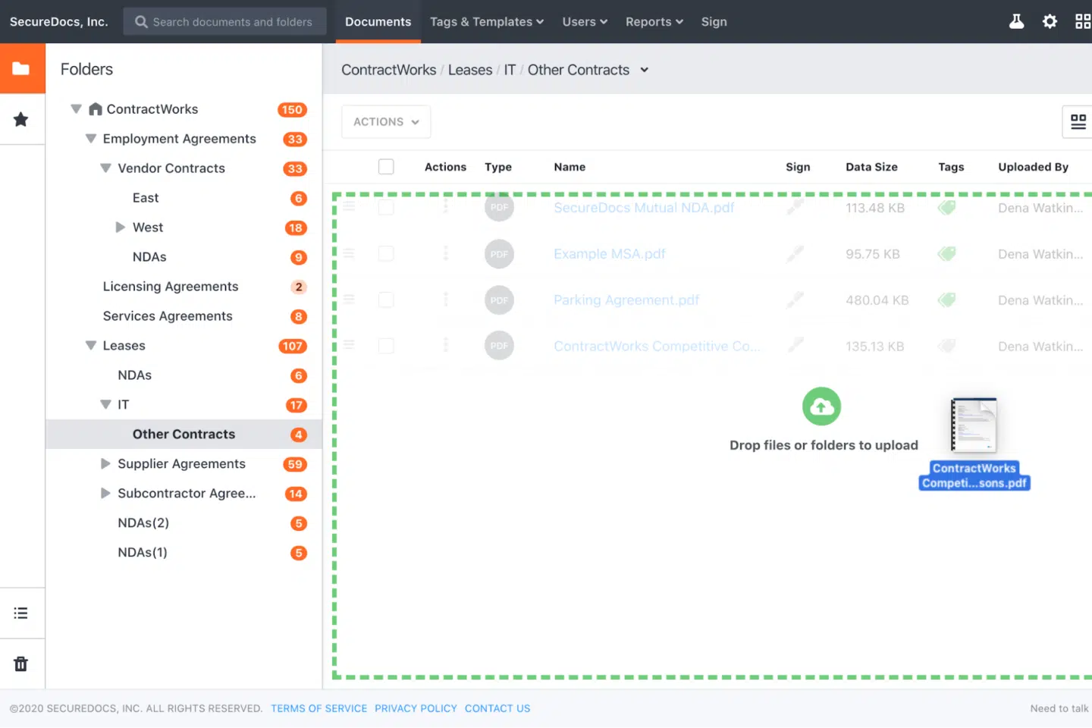Sort table by Name column header
Image resolution: width=1092 pixels, height=728 pixels.
[570, 167]
